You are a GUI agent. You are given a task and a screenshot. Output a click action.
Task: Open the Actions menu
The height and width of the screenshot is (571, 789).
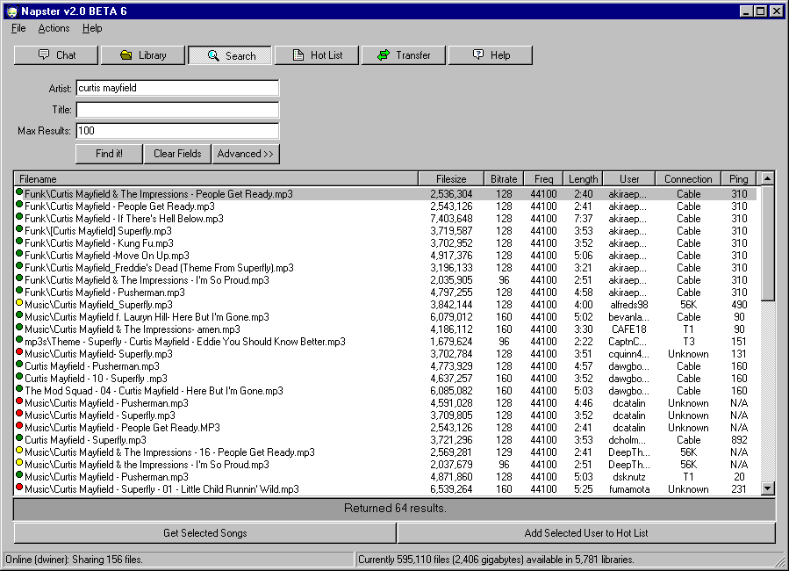point(54,28)
